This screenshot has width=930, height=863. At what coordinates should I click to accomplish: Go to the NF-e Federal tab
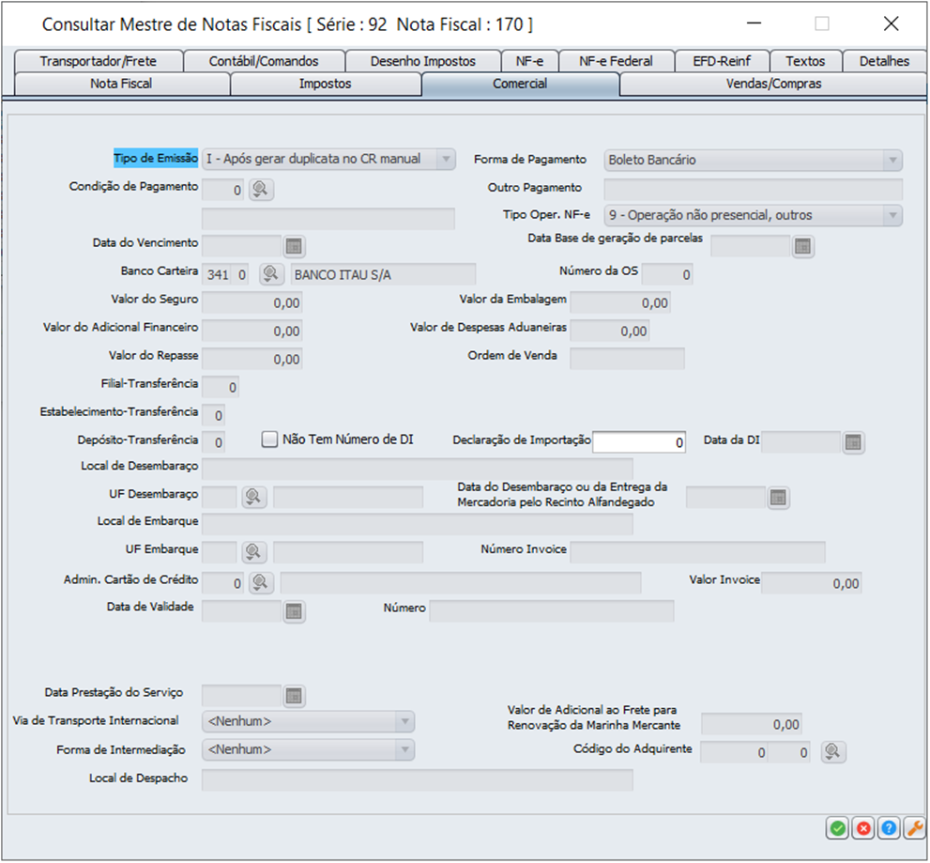(615, 61)
